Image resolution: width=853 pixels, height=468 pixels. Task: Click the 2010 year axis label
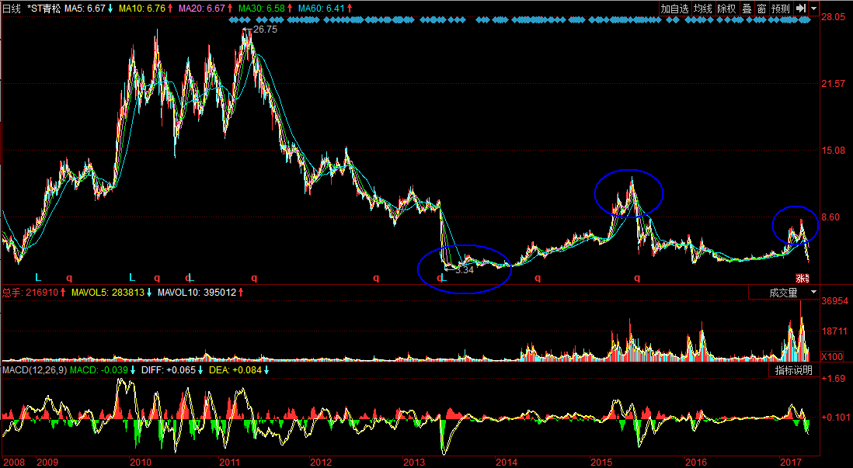(141, 462)
